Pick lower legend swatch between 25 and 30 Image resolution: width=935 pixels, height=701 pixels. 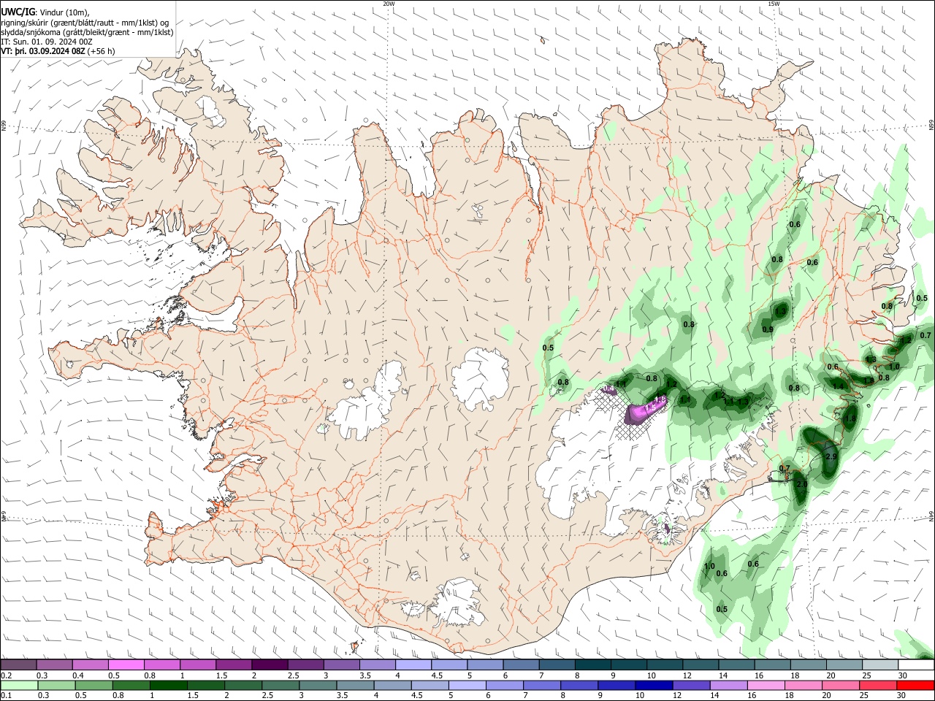pos(879,685)
